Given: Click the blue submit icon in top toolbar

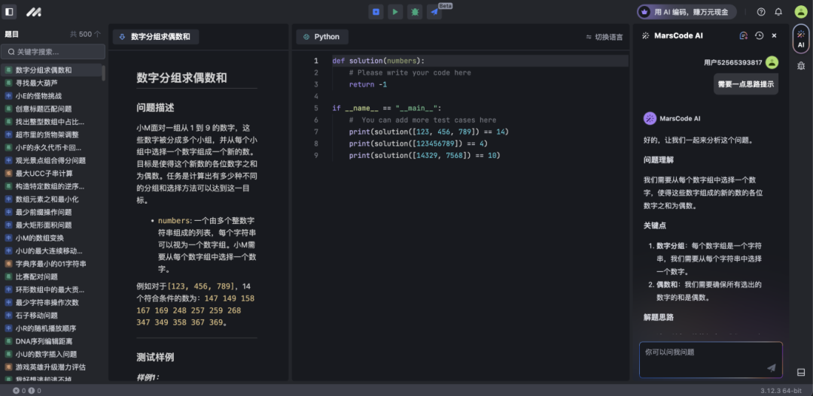Looking at the screenshot, I should (x=376, y=12).
